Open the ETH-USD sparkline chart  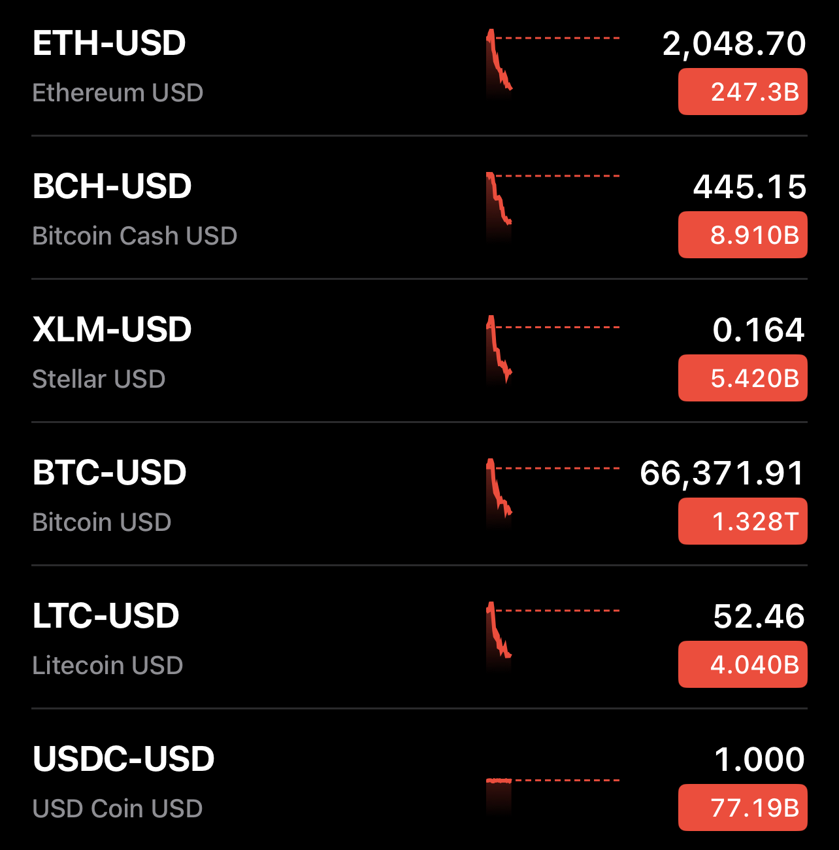tap(552, 63)
